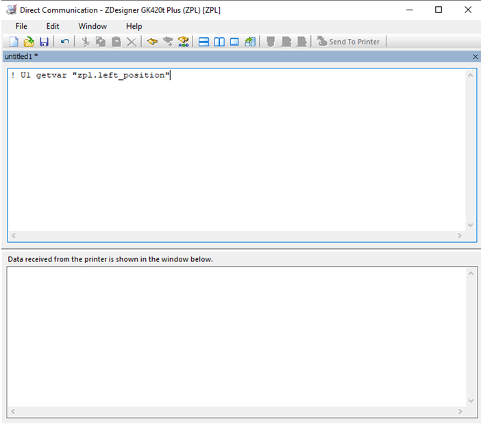This screenshot has height=424, width=481.
Task: Select the vertical split layout icon
Action: click(x=219, y=42)
